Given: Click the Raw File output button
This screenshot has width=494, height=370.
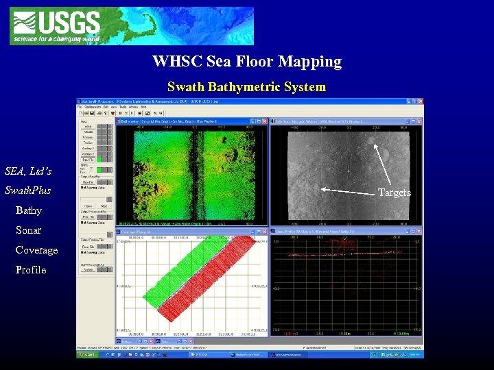Looking at the screenshot, I should [88, 182].
